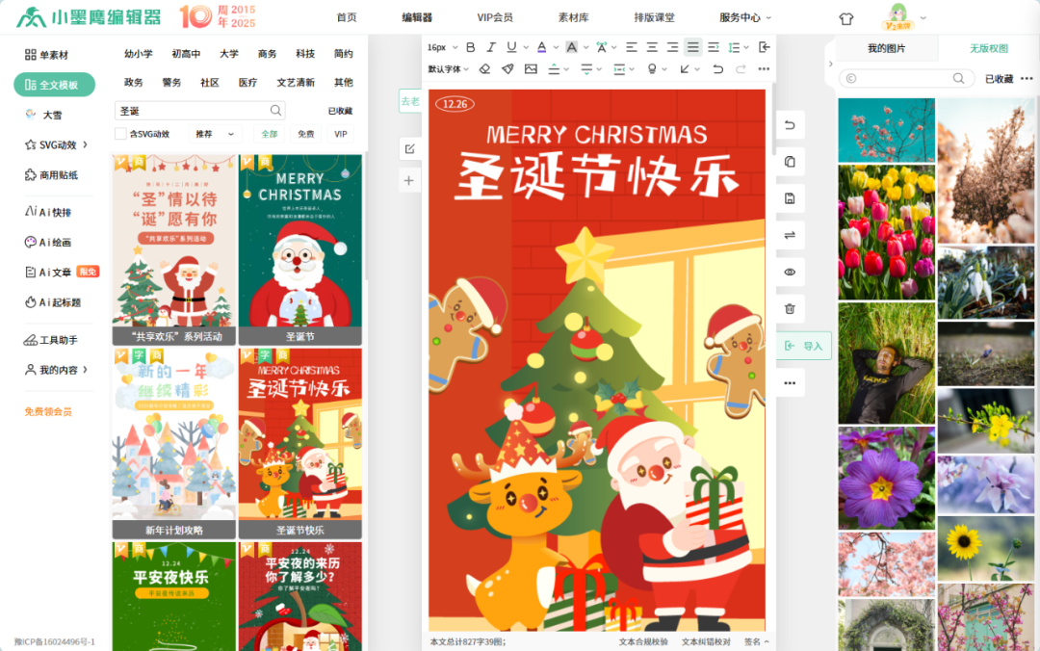Align text right
Viewport: 1040px width, 651px height.
click(672, 47)
